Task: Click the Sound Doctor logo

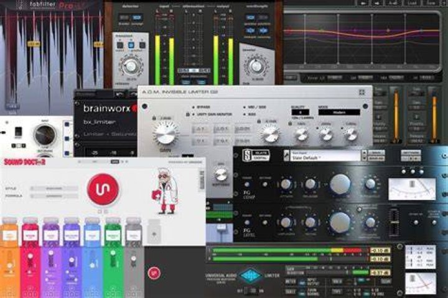Action: (x=24, y=162)
